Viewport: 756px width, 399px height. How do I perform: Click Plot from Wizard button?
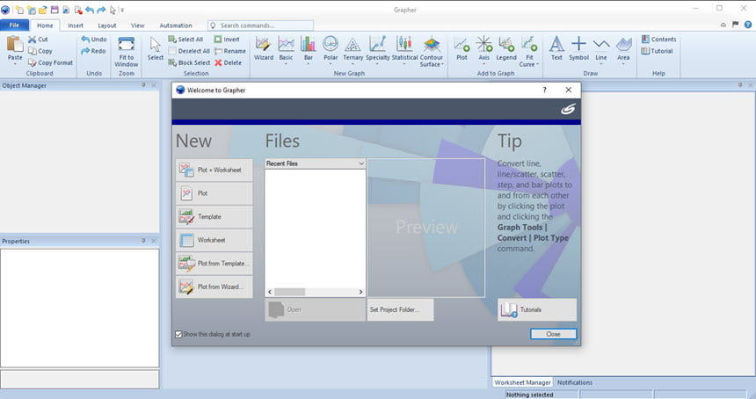[214, 287]
